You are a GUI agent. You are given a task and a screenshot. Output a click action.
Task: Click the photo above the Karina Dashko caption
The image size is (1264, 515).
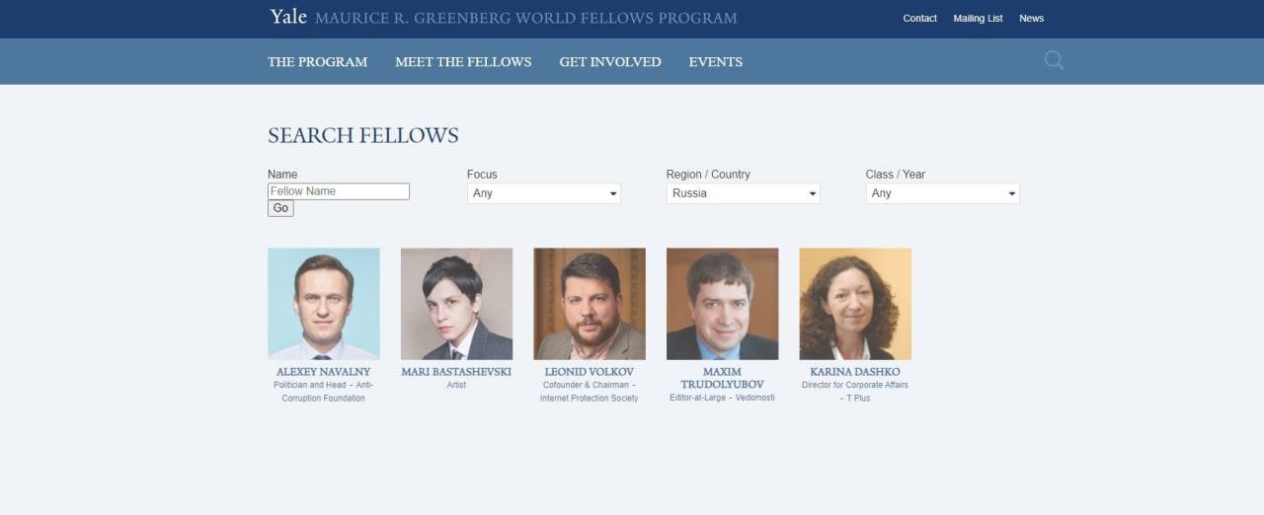pyautogui.click(x=855, y=304)
